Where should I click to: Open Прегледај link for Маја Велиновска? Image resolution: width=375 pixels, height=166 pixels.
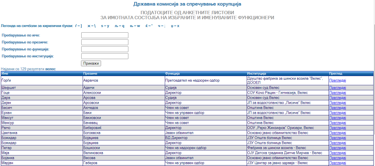(x=337, y=153)
